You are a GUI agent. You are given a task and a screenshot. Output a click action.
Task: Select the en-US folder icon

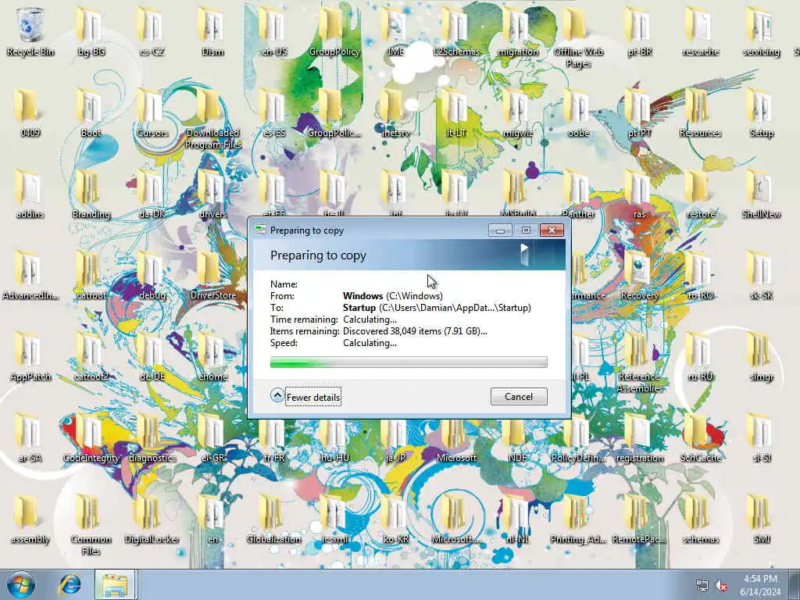pyautogui.click(x=274, y=31)
